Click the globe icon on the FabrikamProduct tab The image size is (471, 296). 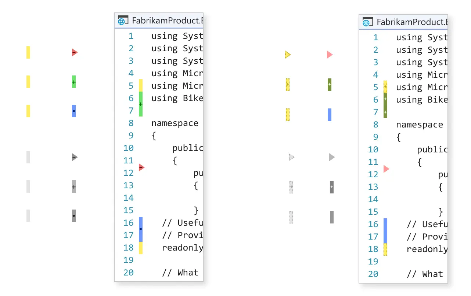pyautogui.click(x=122, y=21)
